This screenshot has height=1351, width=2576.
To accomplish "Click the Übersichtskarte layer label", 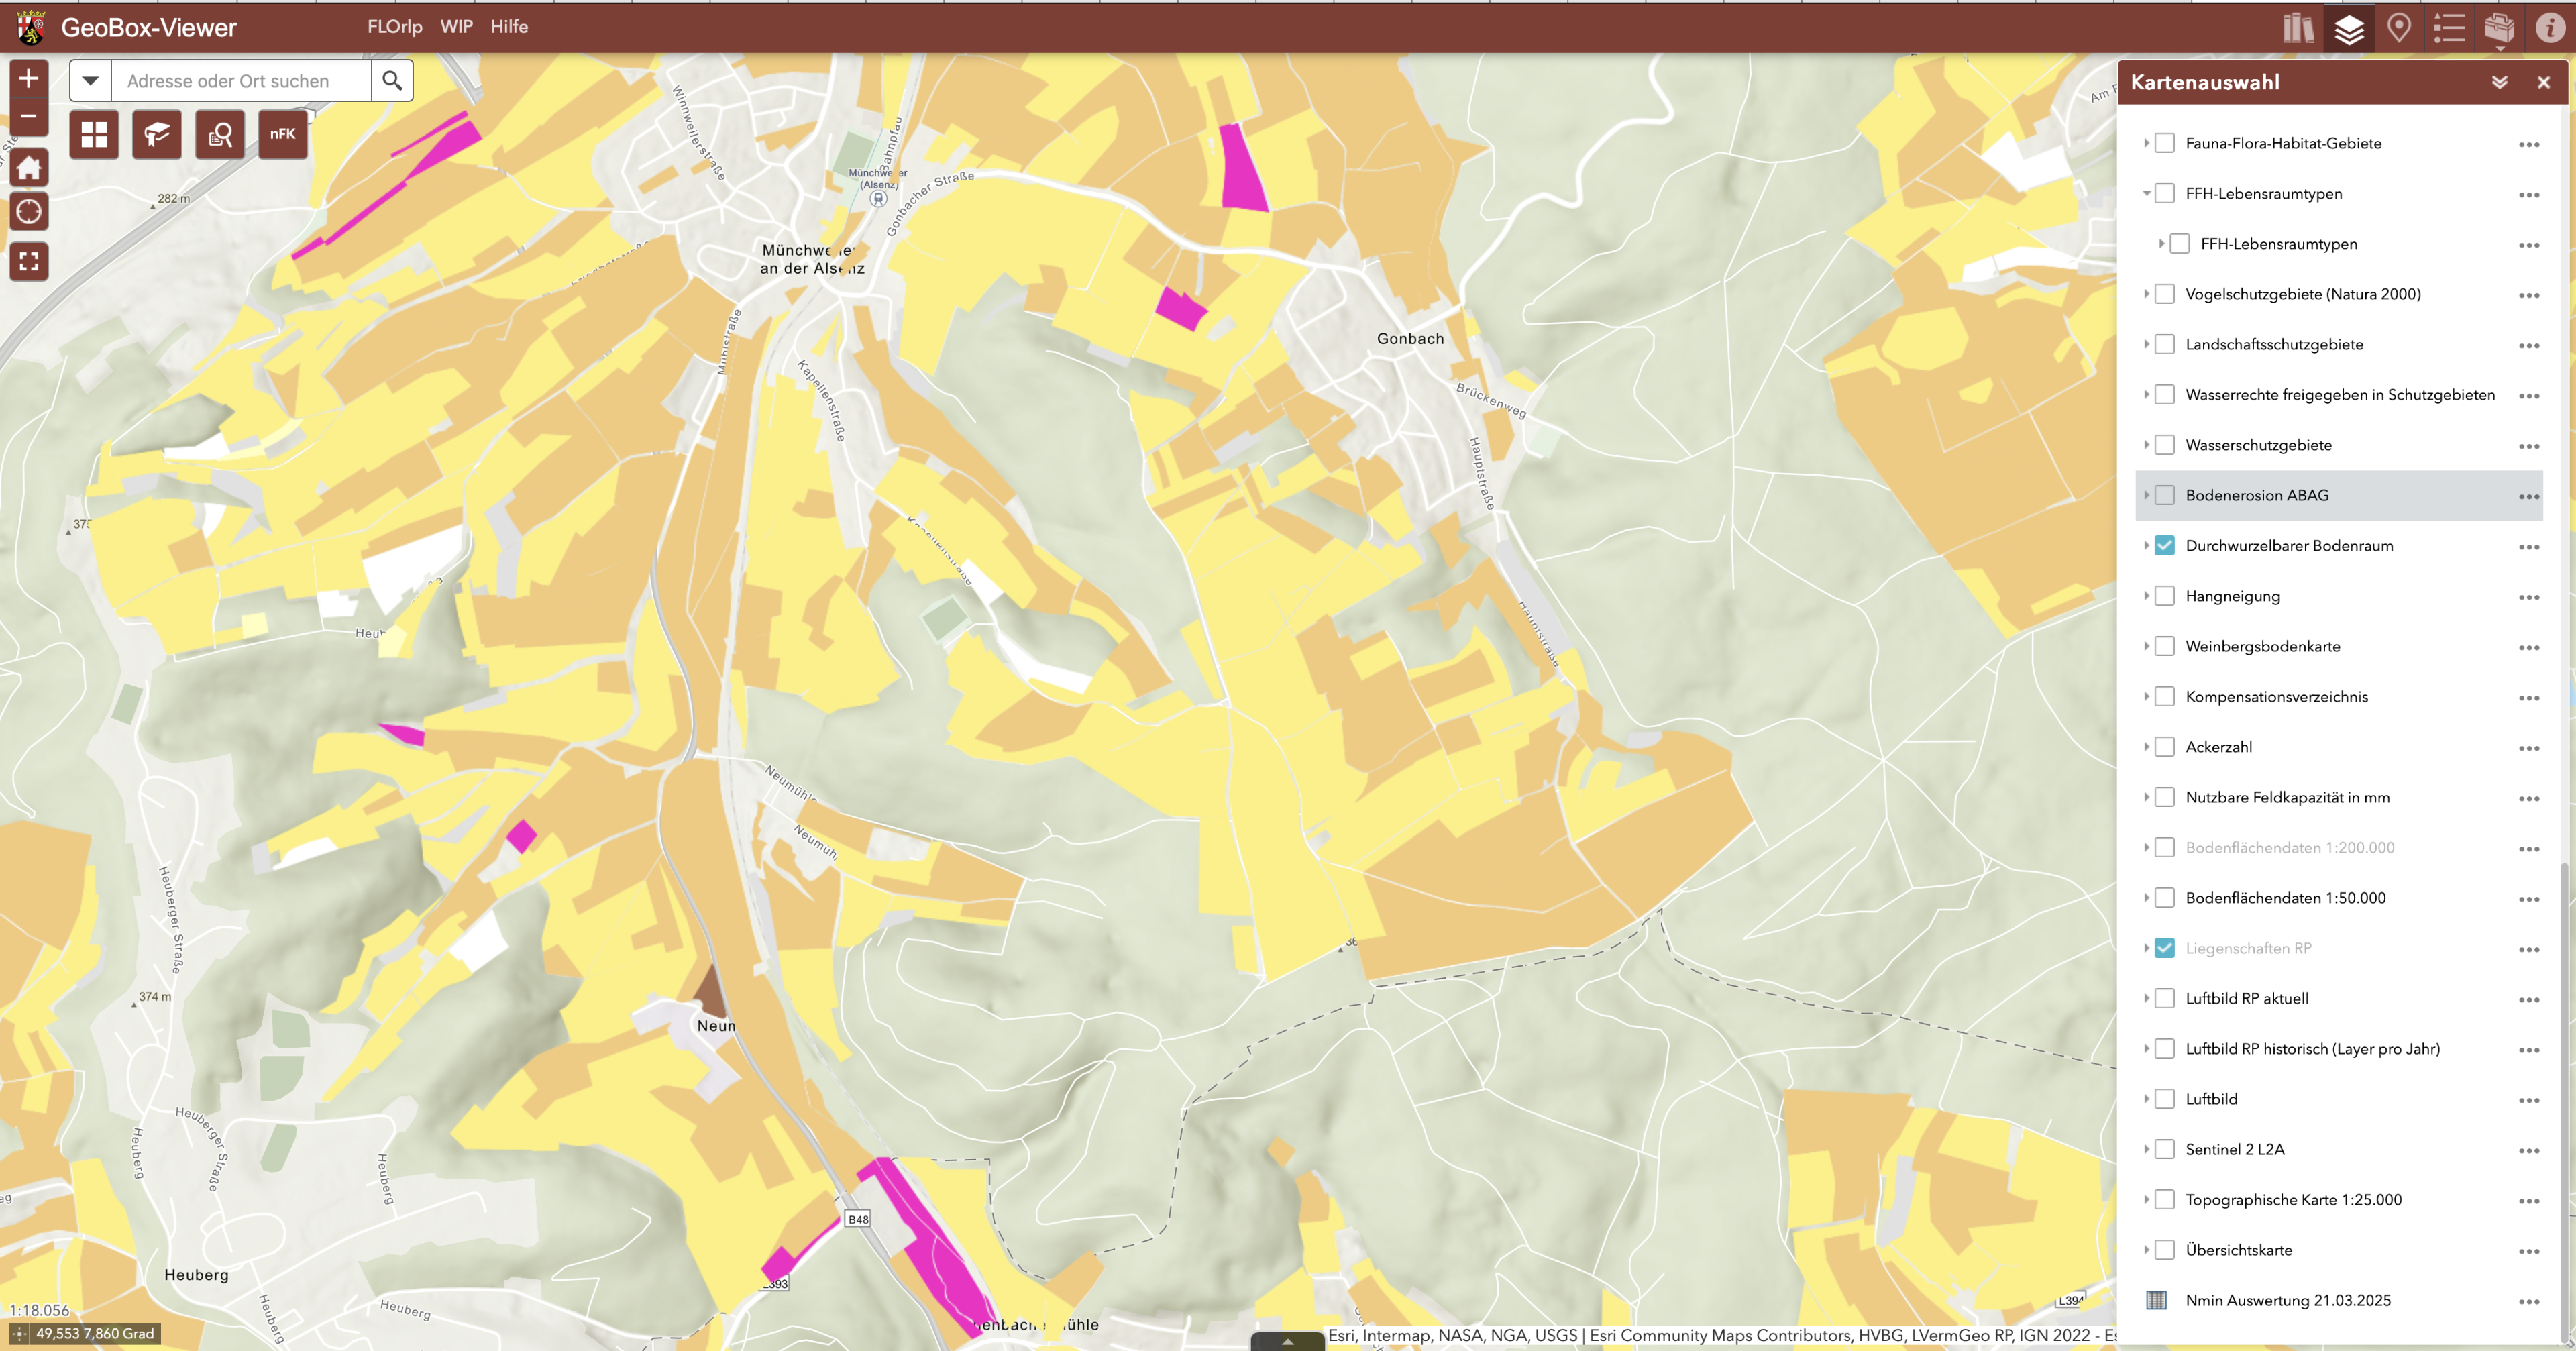I will tap(2239, 1250).
